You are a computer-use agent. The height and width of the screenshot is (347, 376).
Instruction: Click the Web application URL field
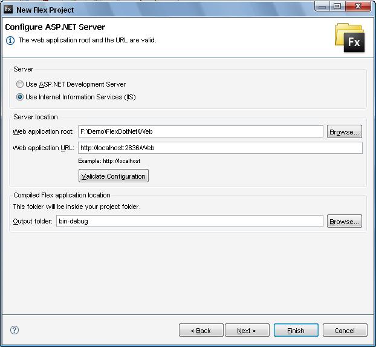point(219,148)
